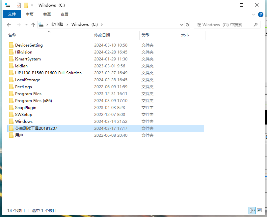Expand chevron after Windows (C:) breadcrumb
Screen dimensions: 267x217
pos(102,24)
